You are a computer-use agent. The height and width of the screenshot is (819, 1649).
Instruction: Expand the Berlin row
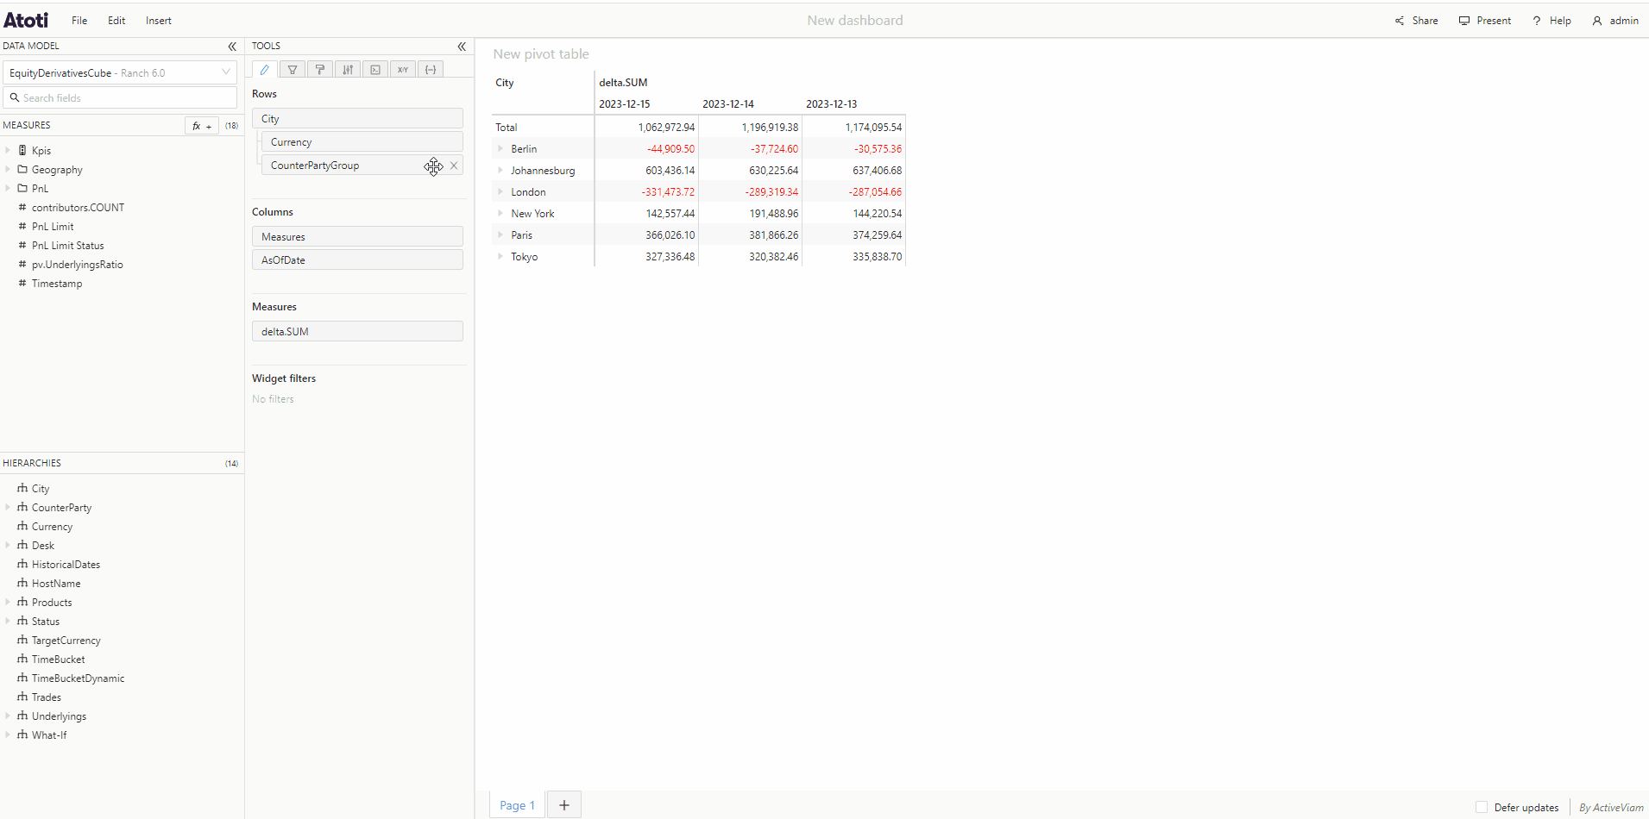(x=500, y=148)
